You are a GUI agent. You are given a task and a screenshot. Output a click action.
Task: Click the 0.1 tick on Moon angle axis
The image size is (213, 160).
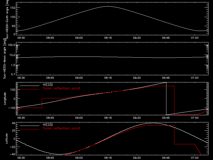click(13, 74)
